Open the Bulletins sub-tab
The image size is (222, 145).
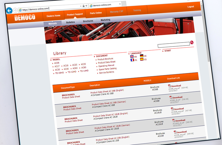[x=71, y=22]
